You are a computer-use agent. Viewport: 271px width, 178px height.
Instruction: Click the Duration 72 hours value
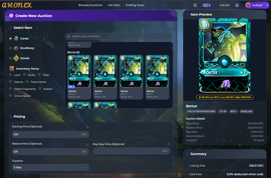tap(258, 140)
